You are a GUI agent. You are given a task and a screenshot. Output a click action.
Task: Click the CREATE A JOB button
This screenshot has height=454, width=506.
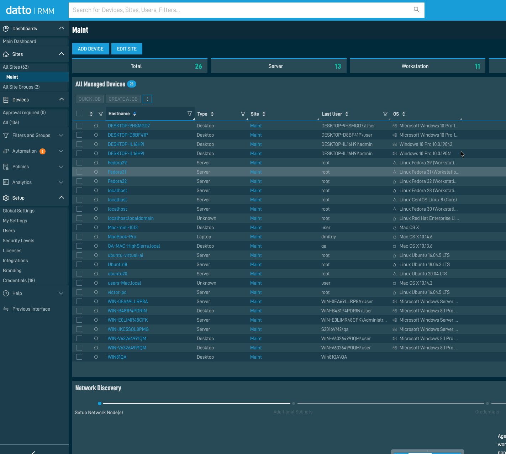[x=123, y=99]
